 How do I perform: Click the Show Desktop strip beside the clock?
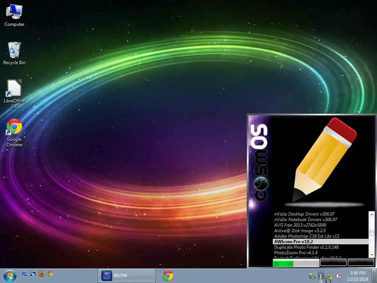pyautogui.click(x=374, y=276)
